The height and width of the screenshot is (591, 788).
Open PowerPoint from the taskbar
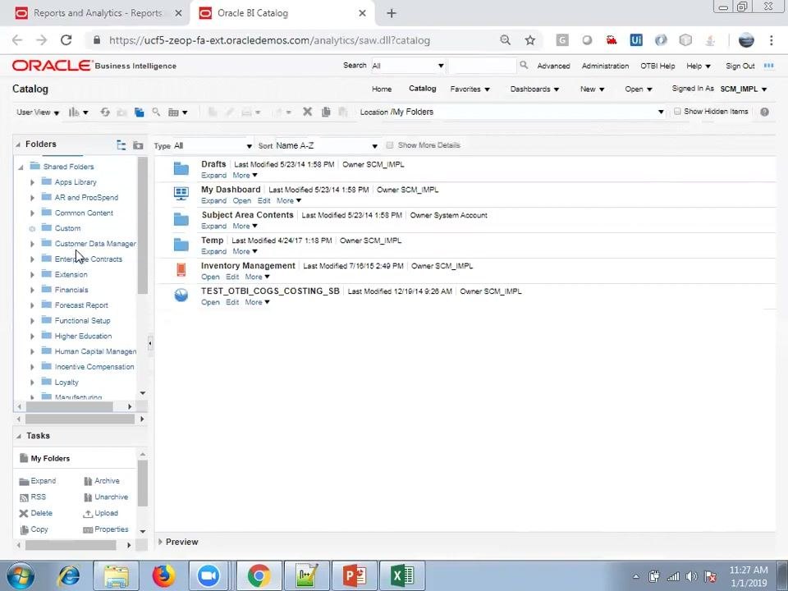click(354, 576)
